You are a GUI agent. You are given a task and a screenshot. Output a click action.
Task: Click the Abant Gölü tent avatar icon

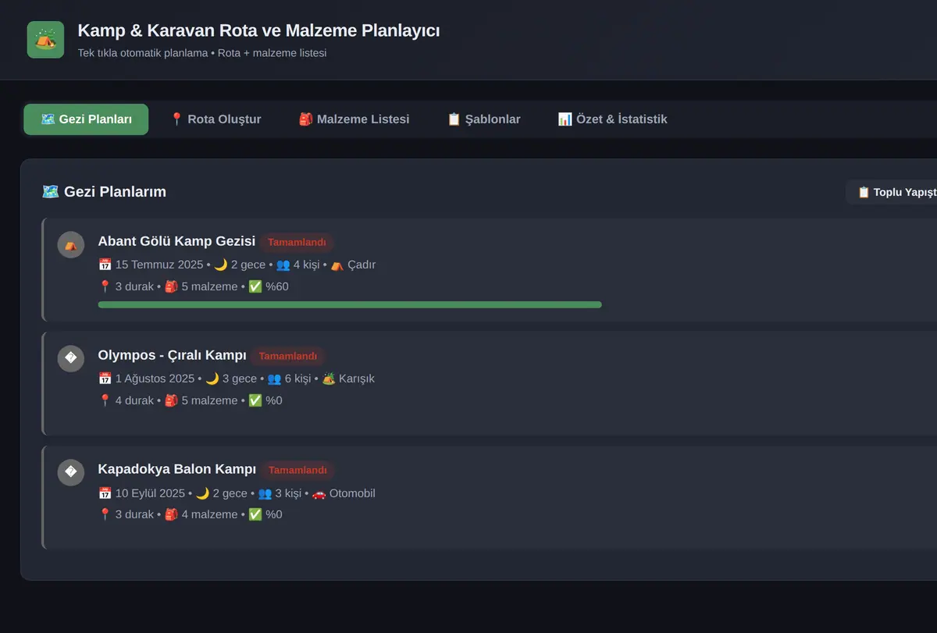(70, 244)
